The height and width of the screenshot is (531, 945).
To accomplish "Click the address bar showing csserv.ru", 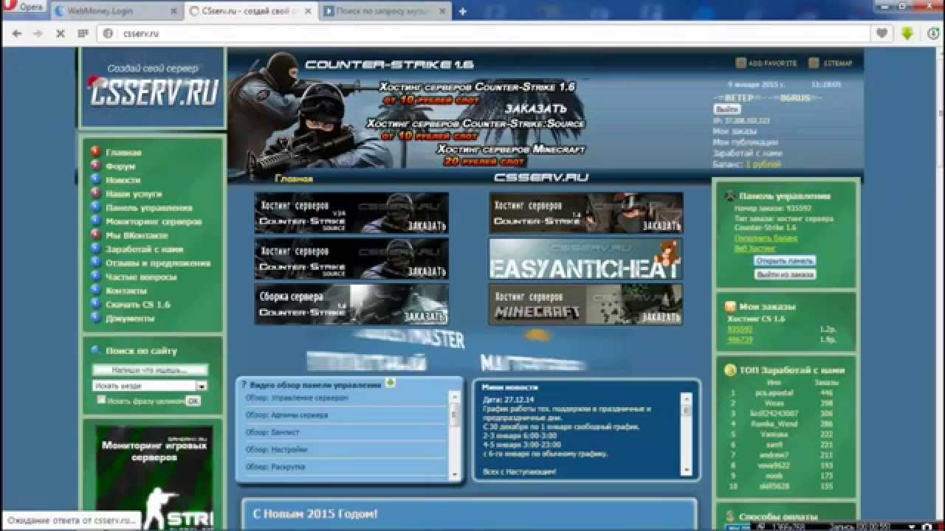I will (484, 33).
